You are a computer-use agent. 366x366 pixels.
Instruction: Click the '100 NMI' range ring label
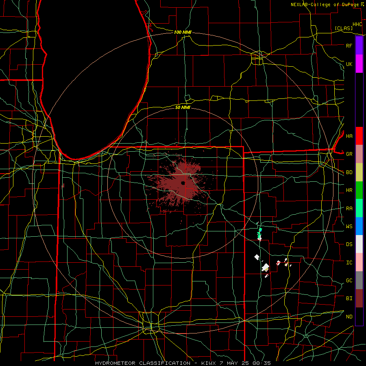183,32
